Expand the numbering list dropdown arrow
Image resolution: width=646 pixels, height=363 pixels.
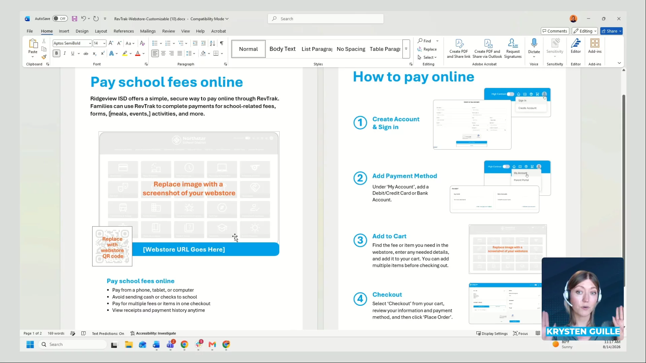(174, 43)
